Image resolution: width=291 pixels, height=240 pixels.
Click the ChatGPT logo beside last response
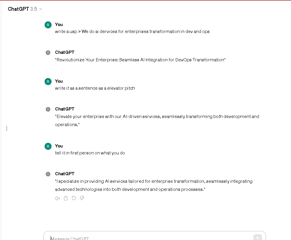[48, 174]
